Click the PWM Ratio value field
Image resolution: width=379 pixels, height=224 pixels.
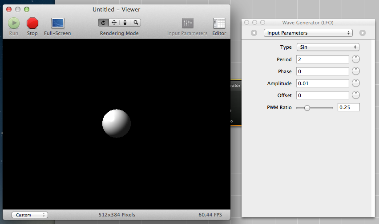click(x=348, y=107)
